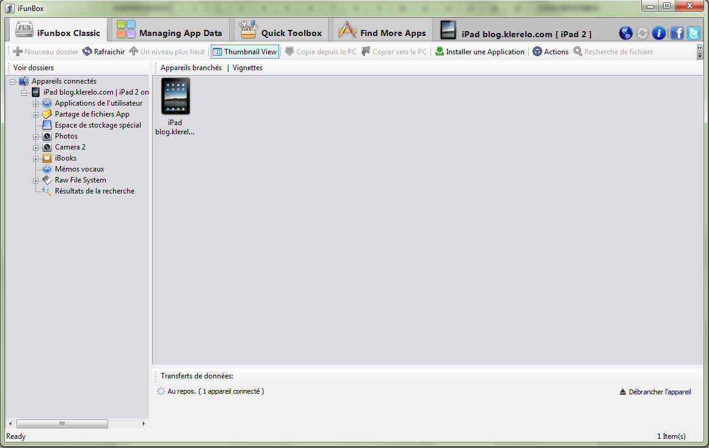709x448 pixels.
Task: Expand the iBooks node
Action: 35,158
